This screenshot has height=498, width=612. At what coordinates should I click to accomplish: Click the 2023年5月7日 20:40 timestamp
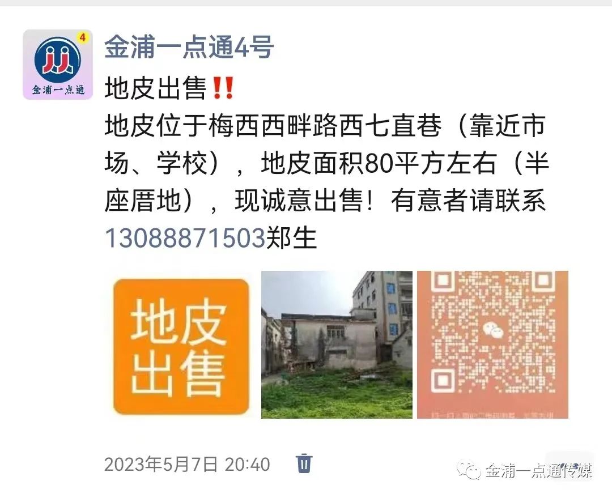pos(187,465)
